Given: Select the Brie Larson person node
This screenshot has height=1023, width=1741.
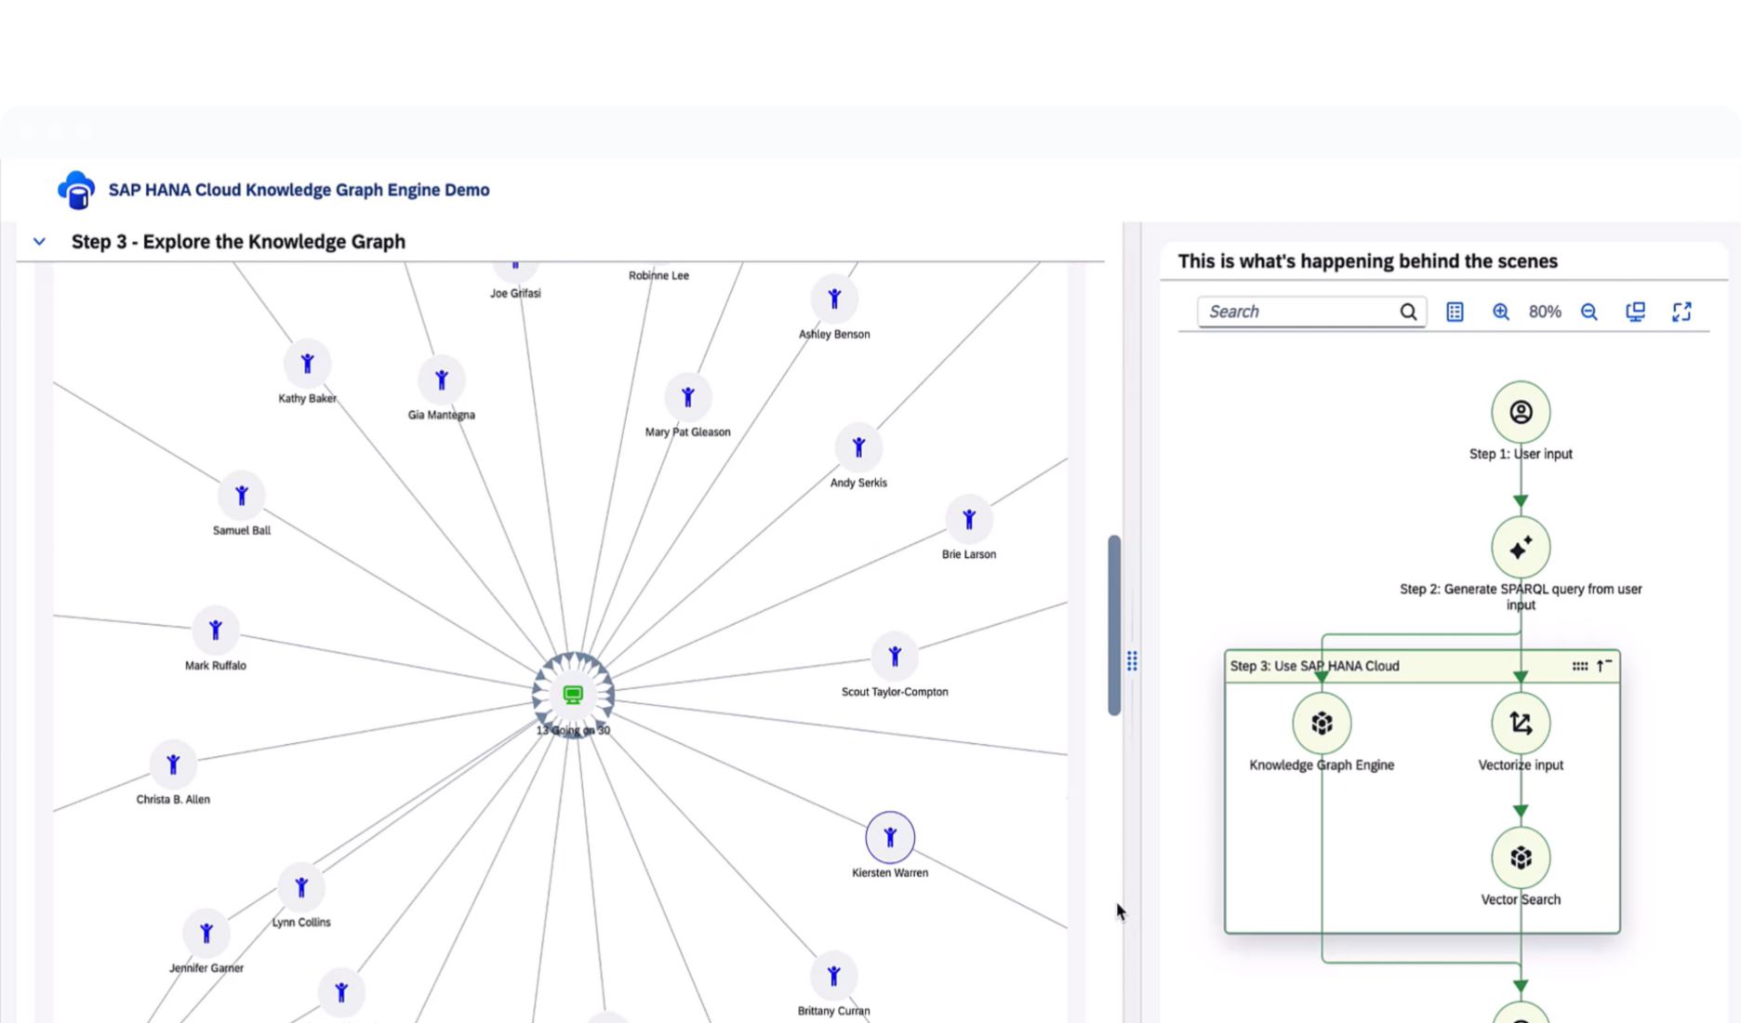Looking at the screenshot, I should coord(969,519).
